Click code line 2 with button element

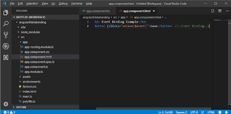[x=152, y=26]
